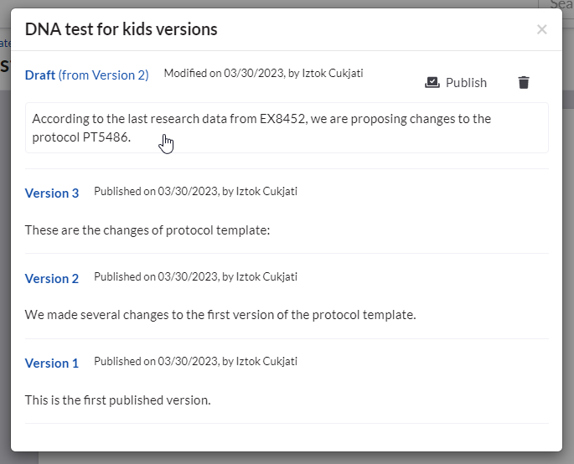Click 'These are the changes of protocol template:' text

pos(147,230)
